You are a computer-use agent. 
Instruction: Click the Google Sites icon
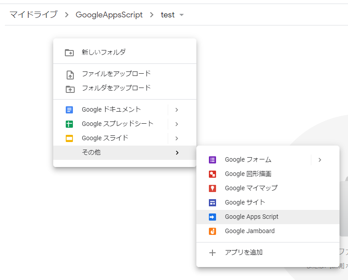coord(212,203)
